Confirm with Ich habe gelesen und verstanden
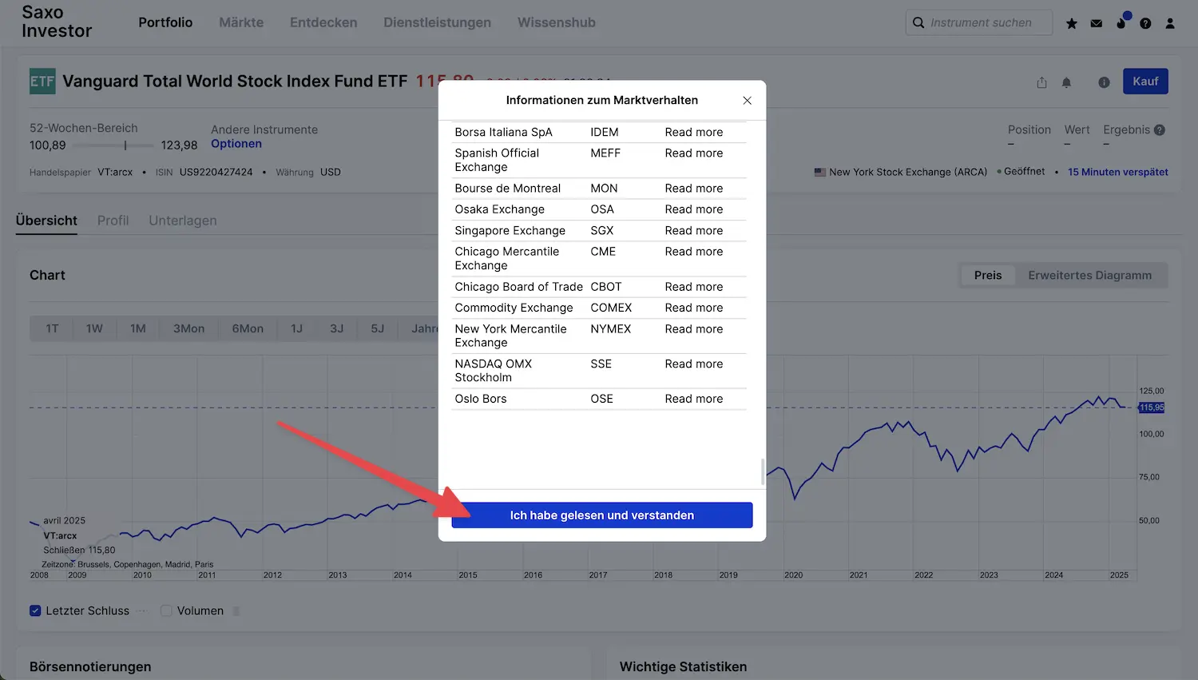 click(602, 515)
